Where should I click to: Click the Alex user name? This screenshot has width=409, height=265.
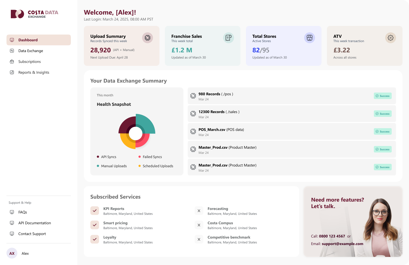pos(25,253)
